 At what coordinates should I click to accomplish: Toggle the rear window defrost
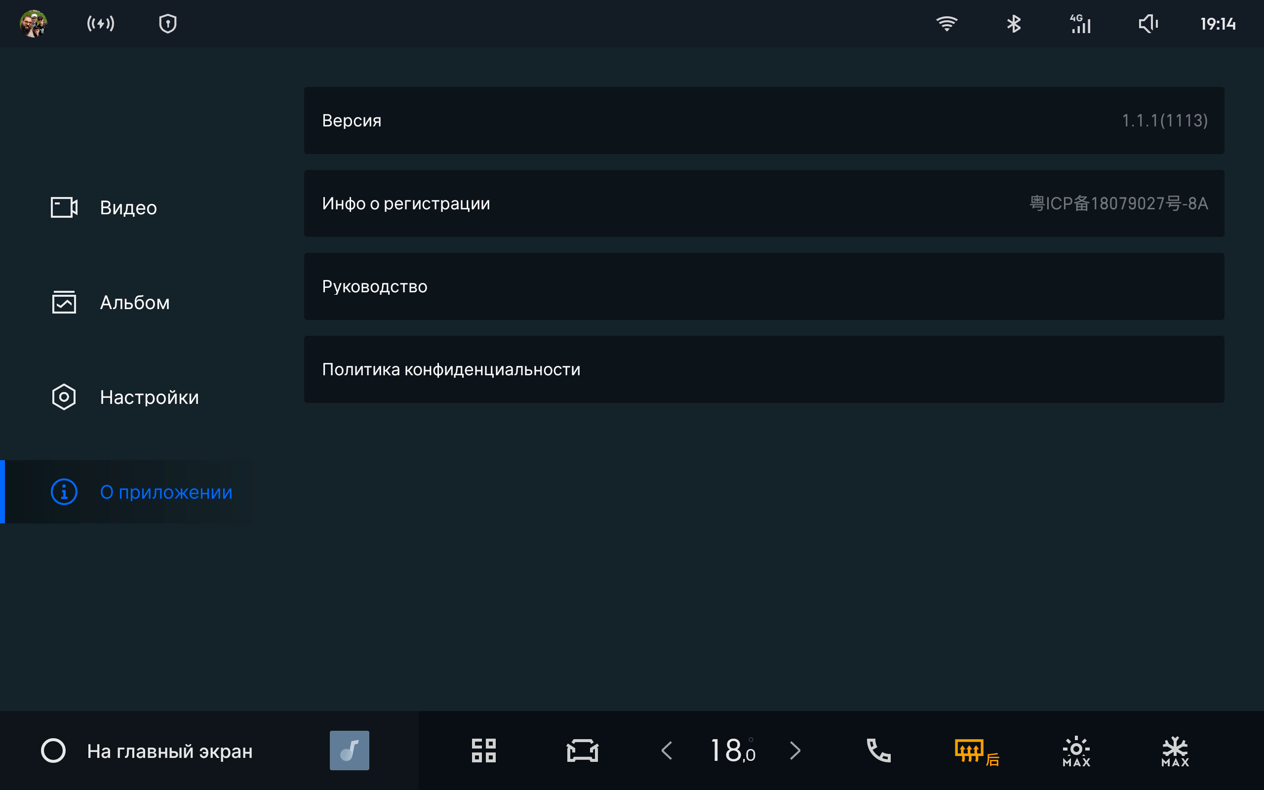975,751
